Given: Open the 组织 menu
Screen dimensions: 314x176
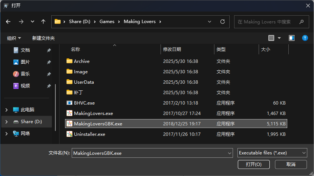Looking at the screenshot, I should (14, 38).
